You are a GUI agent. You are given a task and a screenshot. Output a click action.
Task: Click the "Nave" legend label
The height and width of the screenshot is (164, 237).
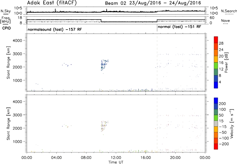click(x=225, y=21)
